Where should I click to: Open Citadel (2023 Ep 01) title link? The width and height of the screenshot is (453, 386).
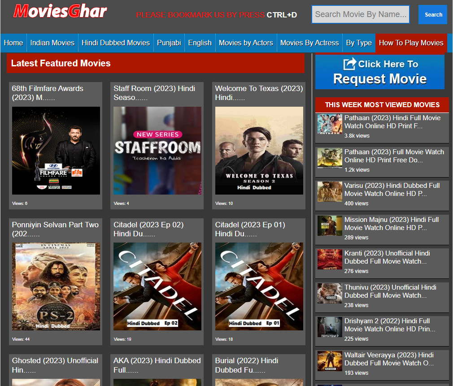tap(250, 229)
